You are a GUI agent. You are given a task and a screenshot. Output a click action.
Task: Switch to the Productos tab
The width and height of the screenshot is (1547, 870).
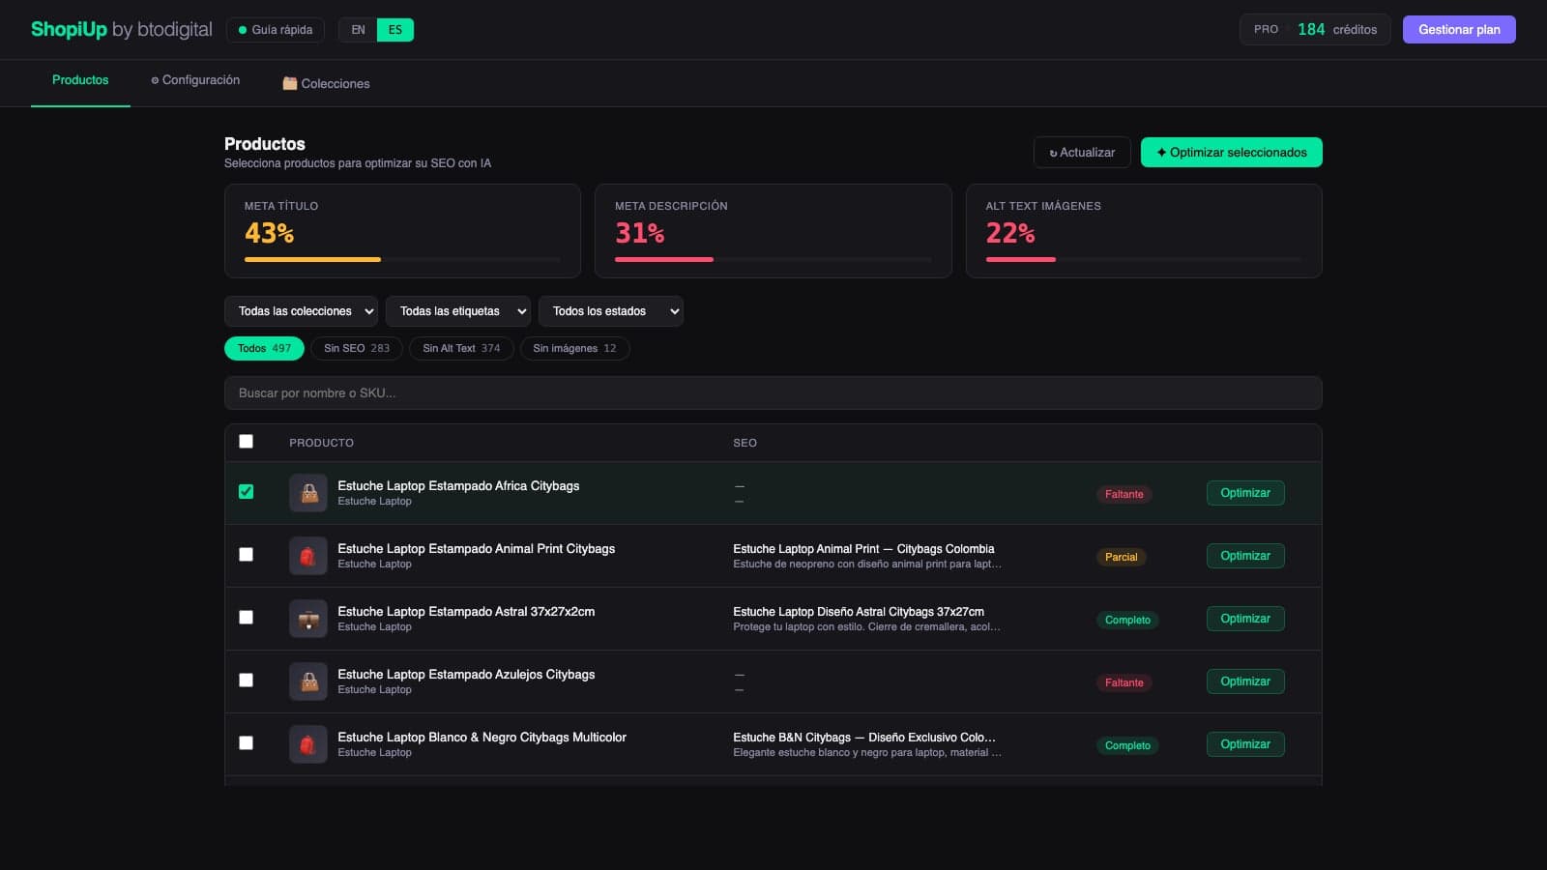point(80,80)
